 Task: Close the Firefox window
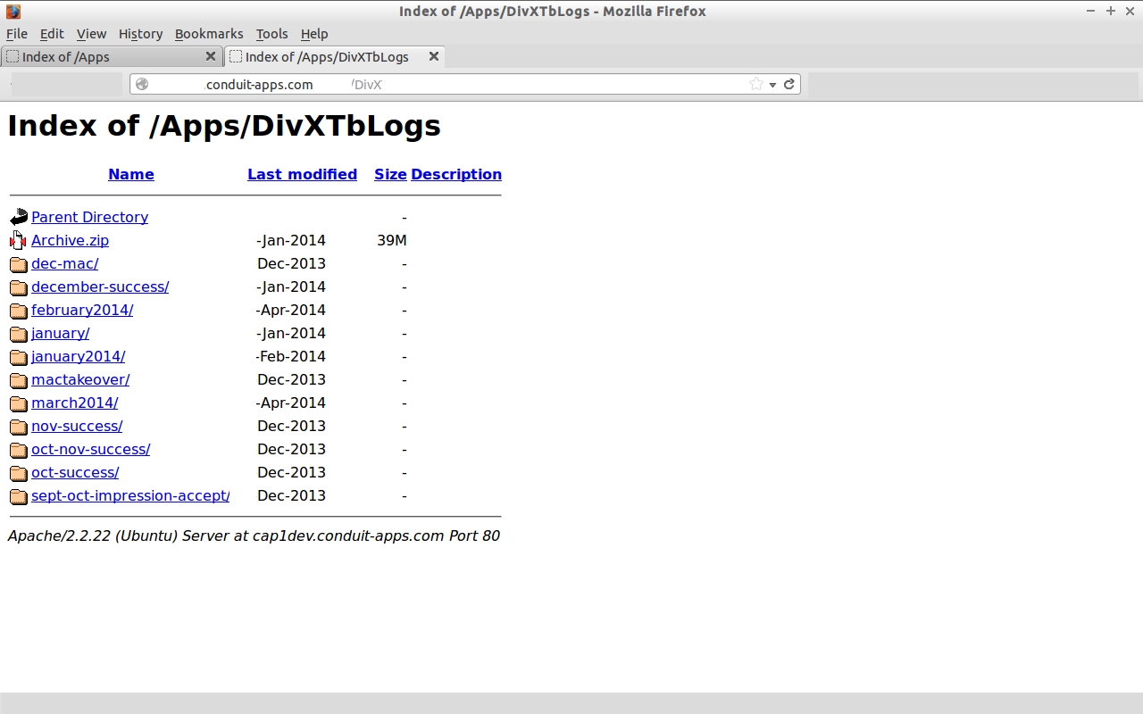[x=1130, y=11]
